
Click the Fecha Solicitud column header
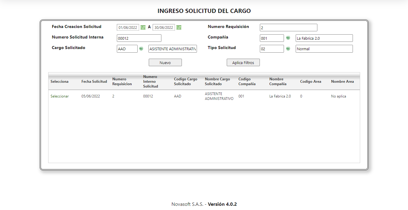coord(94,82)
